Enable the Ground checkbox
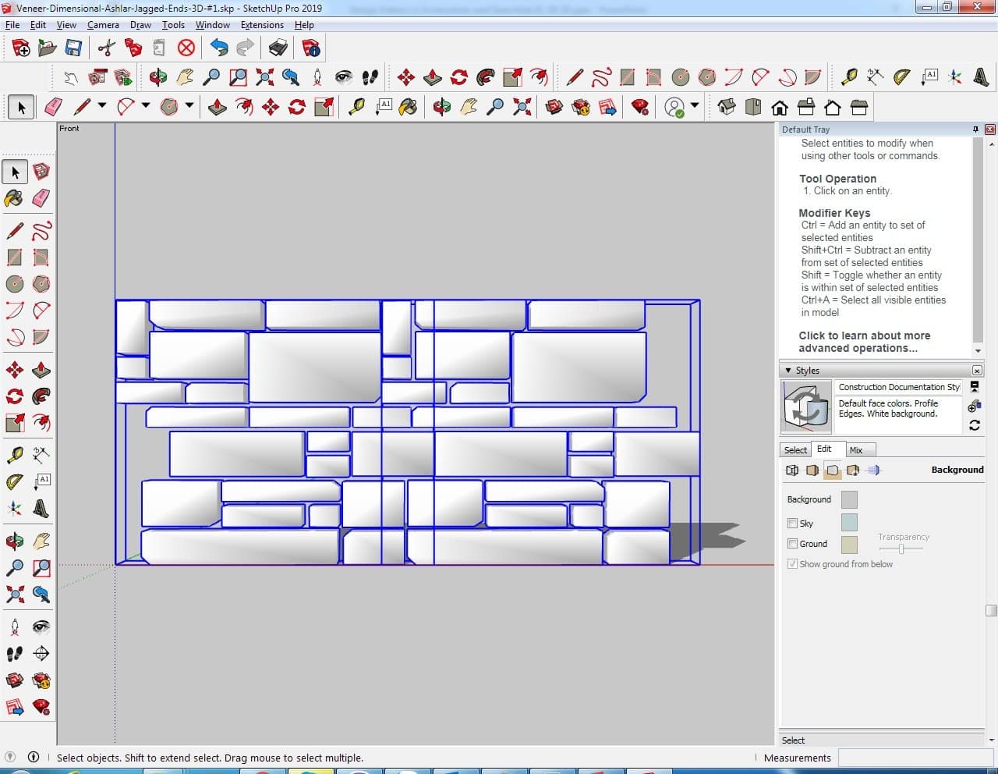Image resolution: width=998 pixels, height=774 pixels. (792, 544)
